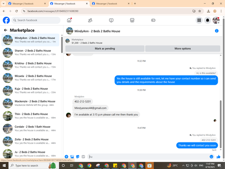Image resolution: width=225 pixels, height=169 pixels.
Task: Open Kuja conversation
Action: (x=30, y=91)
